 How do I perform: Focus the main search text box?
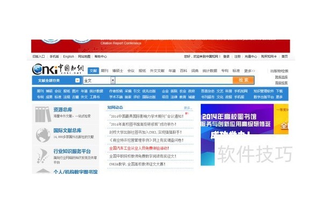(x=174, y=80)
